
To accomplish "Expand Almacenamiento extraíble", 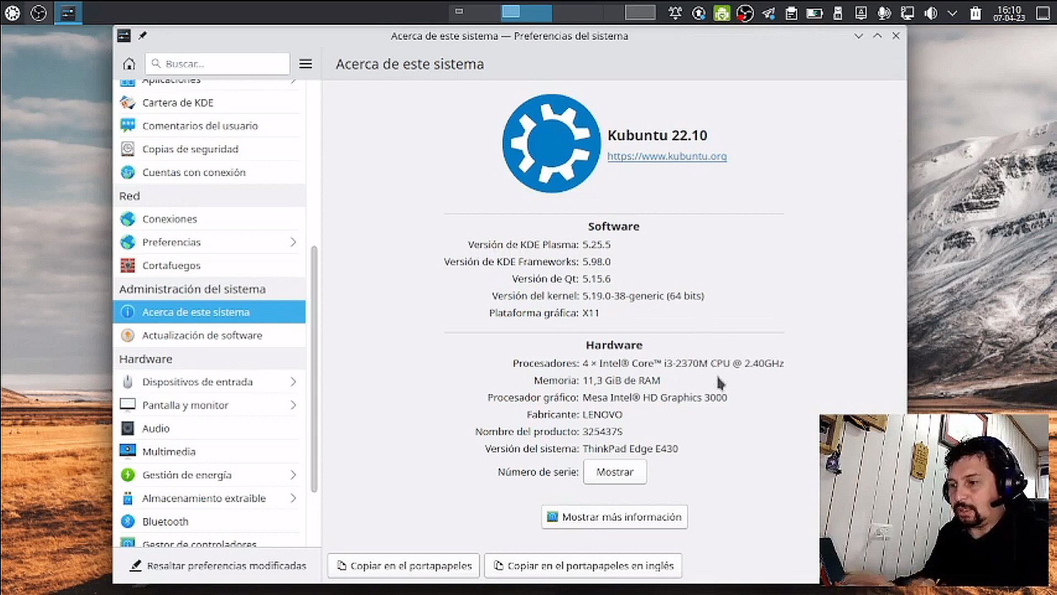I will point(293,498).
